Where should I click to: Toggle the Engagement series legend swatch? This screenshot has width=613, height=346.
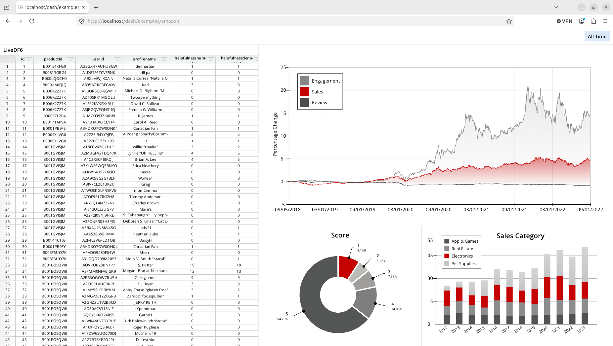(304, 81)
